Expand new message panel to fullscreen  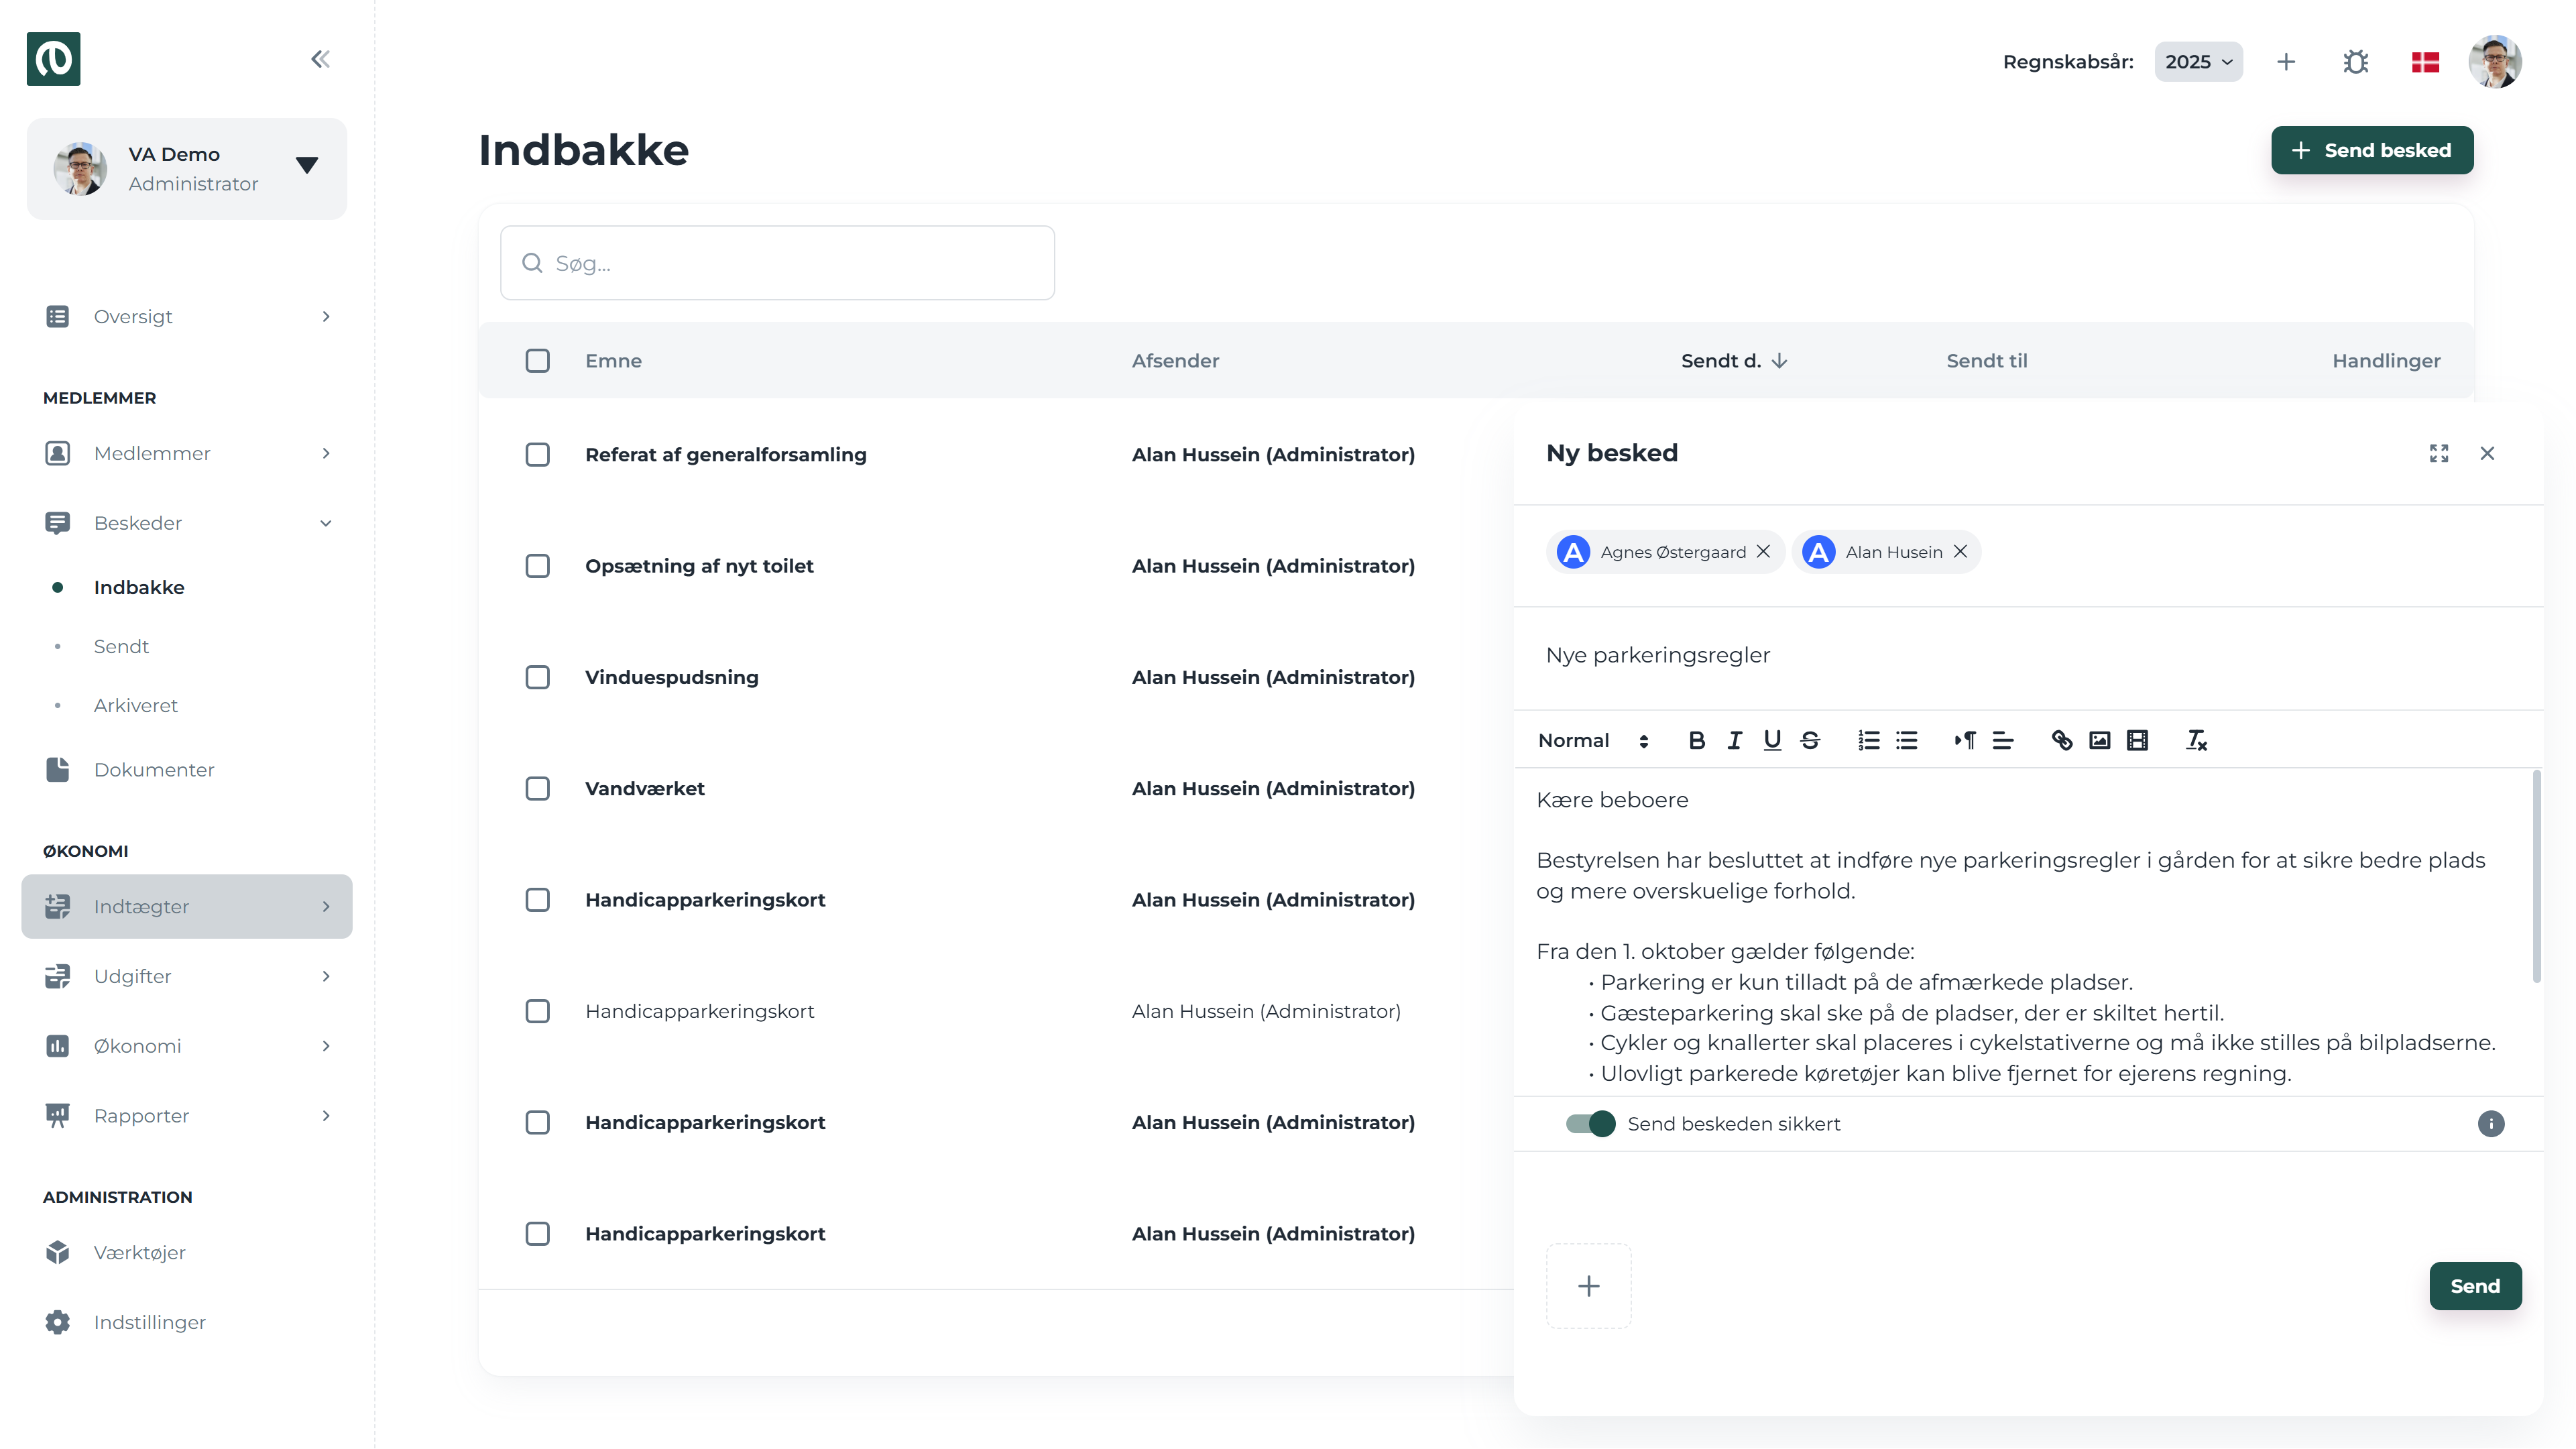pyautogui.click(x=2439, y=453)
